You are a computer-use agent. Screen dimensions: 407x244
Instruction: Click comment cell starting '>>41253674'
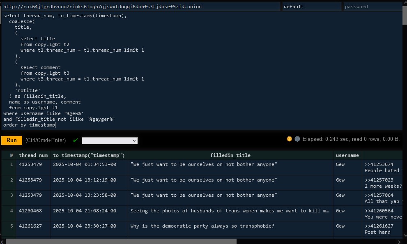click(x=383, y=168)
